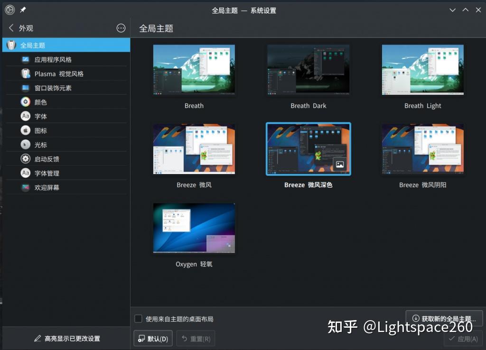Open the overflow menu next to 外观
The image size is (486, 350).
click(121, 28)
